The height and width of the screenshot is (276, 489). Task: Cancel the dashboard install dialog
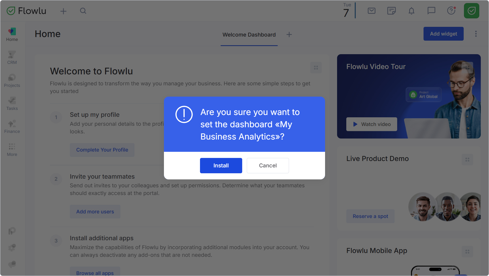click(268, 166)
